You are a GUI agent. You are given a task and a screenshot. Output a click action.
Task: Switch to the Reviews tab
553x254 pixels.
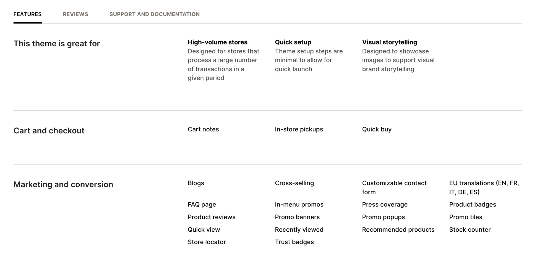pos(75,14)
